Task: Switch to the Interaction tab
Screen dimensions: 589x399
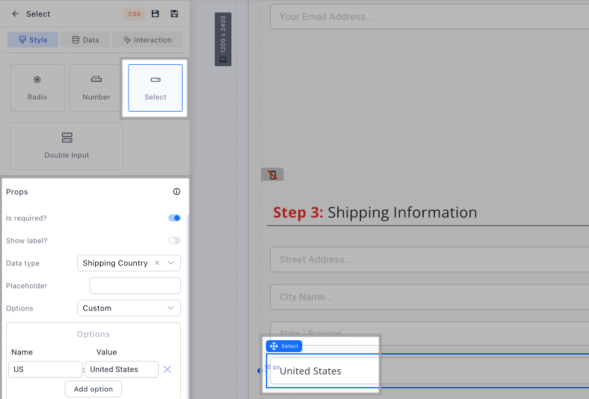Action: (x=147, y=40)
